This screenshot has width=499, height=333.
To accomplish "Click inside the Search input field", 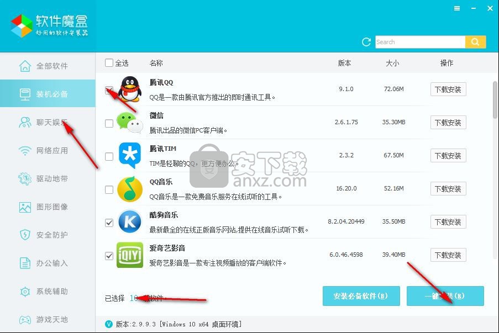I will [419, 42].
